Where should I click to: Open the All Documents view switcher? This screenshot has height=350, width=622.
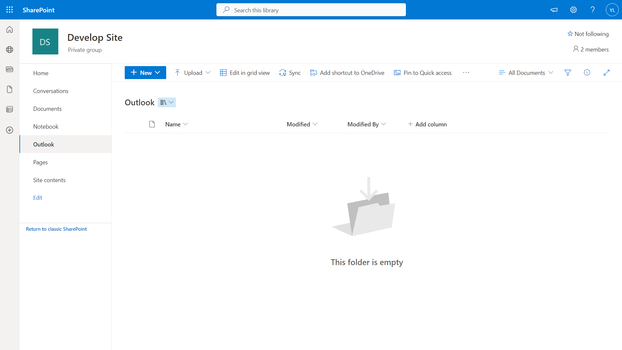[x=526, y=73]
